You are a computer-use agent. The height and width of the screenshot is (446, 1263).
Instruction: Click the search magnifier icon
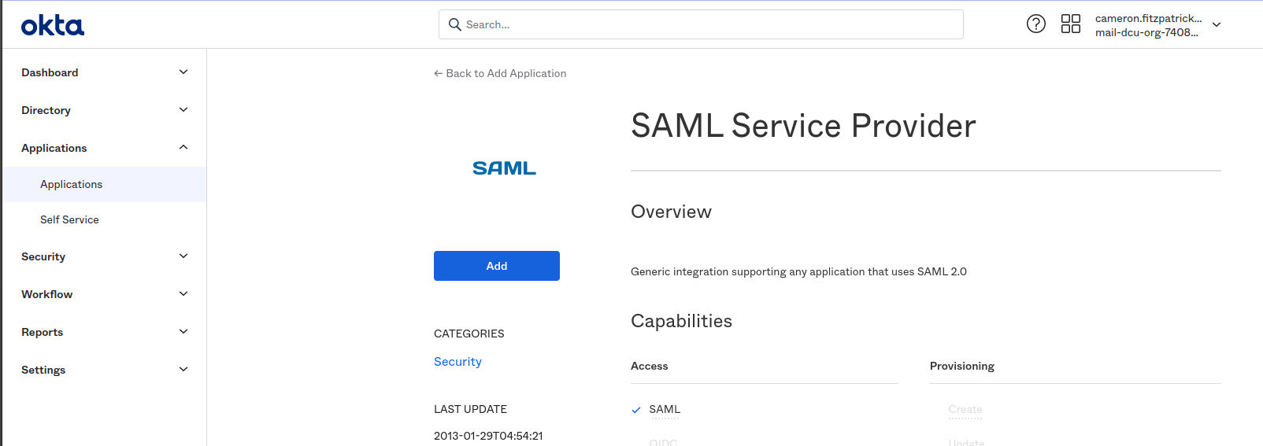[454, 24]
